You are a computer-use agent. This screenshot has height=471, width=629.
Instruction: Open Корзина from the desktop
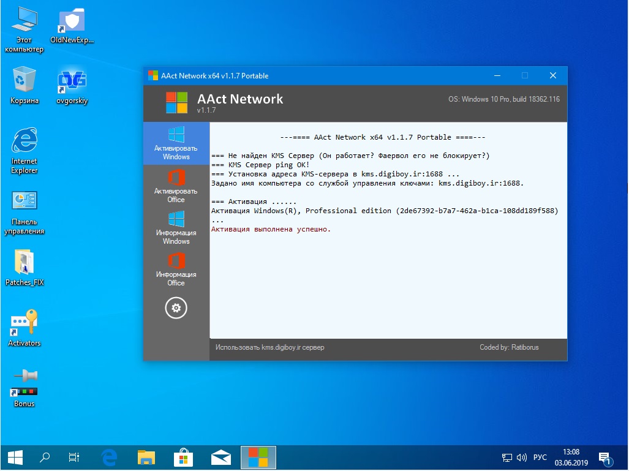(24, 86)
